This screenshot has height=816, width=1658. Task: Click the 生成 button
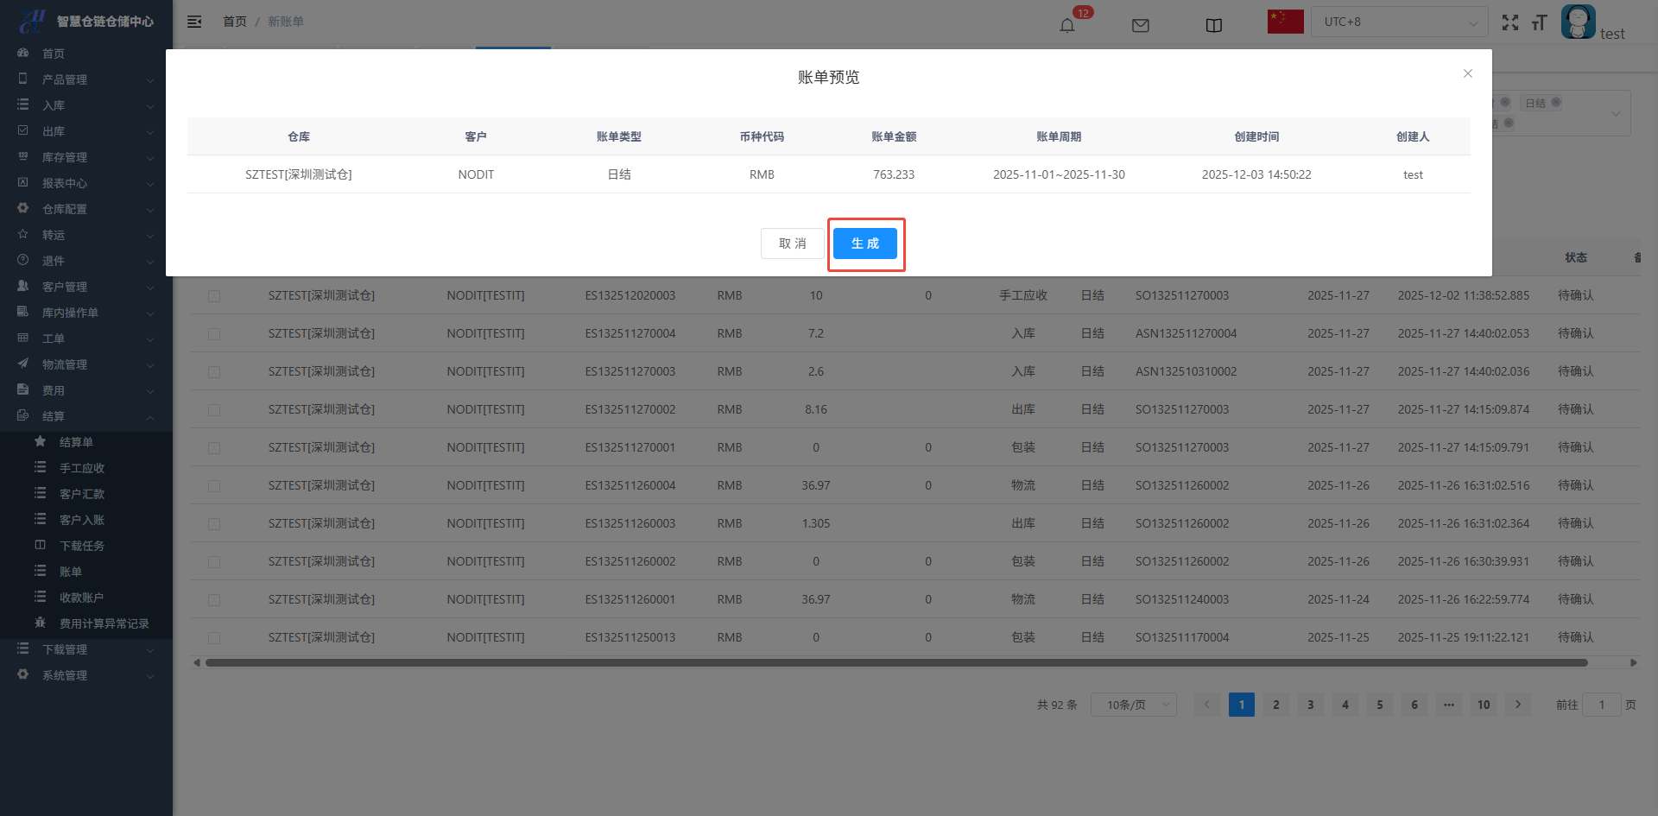click(x=864, y=244)
